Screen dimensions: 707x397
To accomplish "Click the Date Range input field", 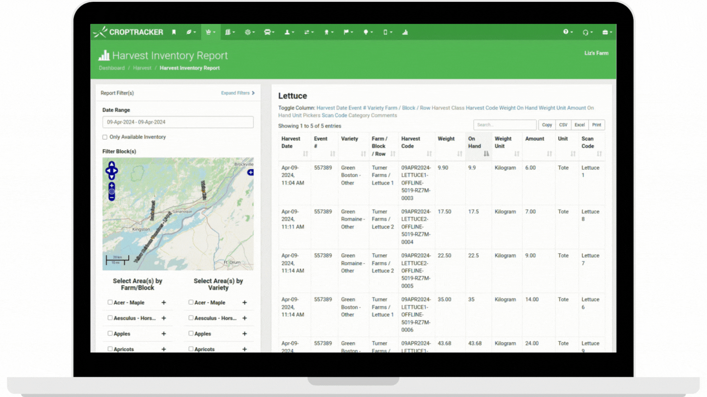I will 178,122.
